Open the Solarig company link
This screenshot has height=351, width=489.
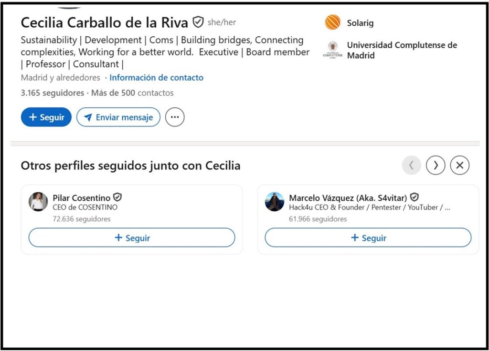(360, 23)
